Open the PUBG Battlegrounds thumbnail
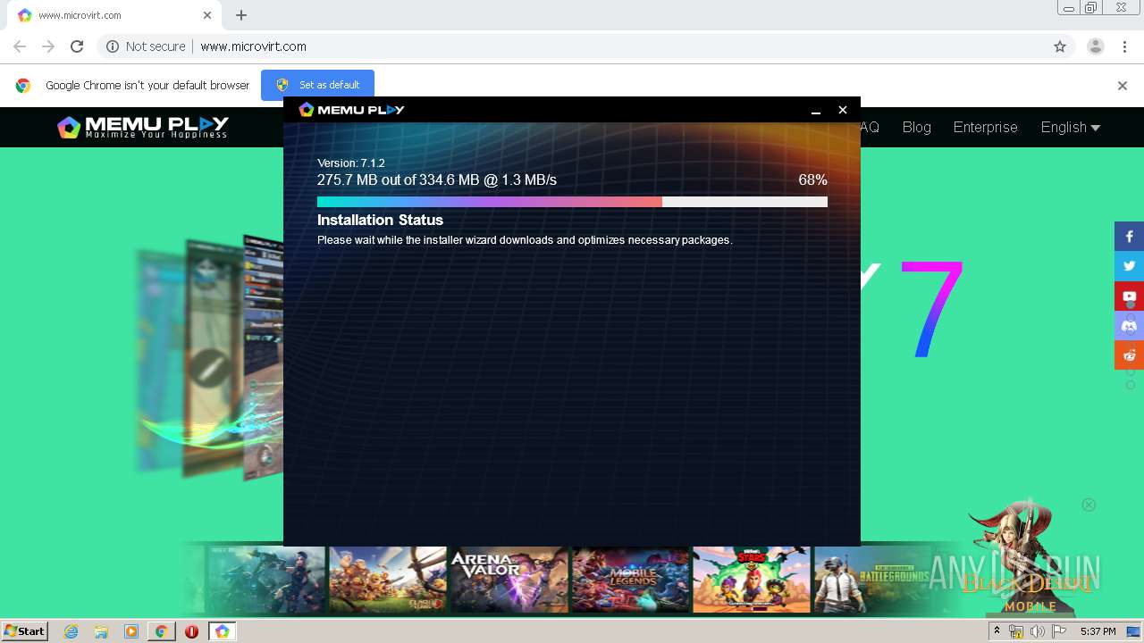The image size is (1144, 643). click(872, 580)
